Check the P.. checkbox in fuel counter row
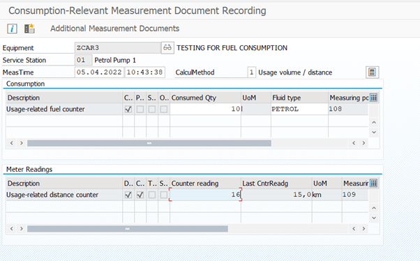Image resolution: width=420 pixels, height=261 pixels. 140,109
